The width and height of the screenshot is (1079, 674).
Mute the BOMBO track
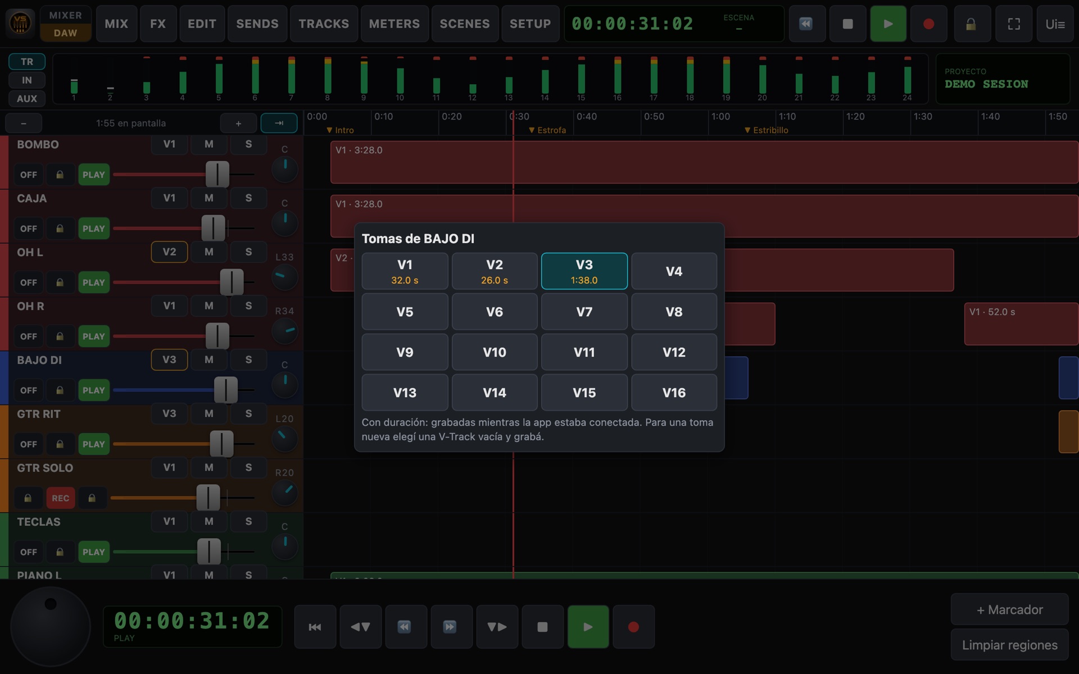pyautogui.click(x=209, y=144)
